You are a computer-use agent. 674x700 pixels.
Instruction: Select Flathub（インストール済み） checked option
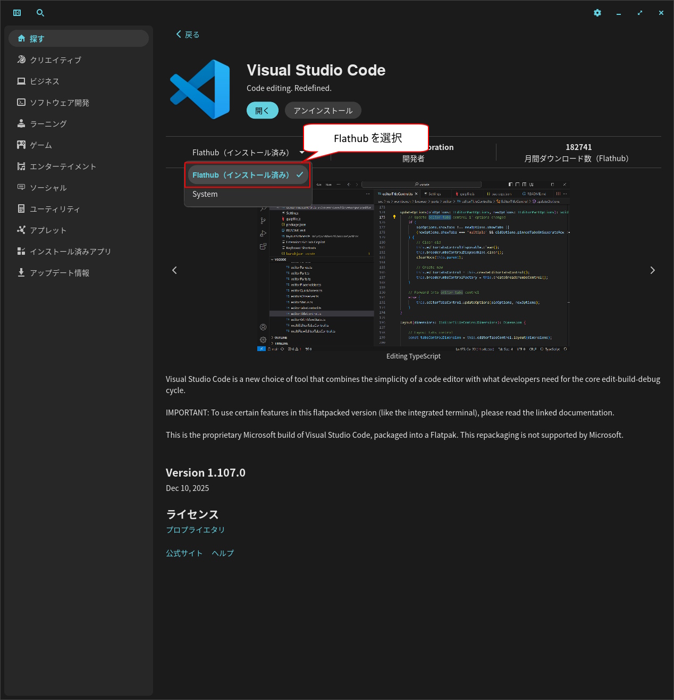coord(247,175)
